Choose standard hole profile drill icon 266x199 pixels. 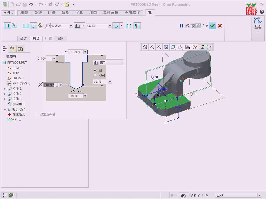[x=33, y=26]
